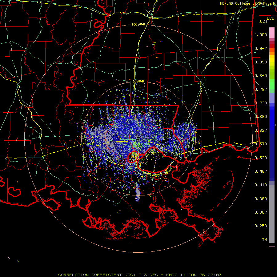Select the 0.840 legend value
Image resolution: width=277 pixels, height=277 pixels.
pyautogui.click(x=261, y=76)
